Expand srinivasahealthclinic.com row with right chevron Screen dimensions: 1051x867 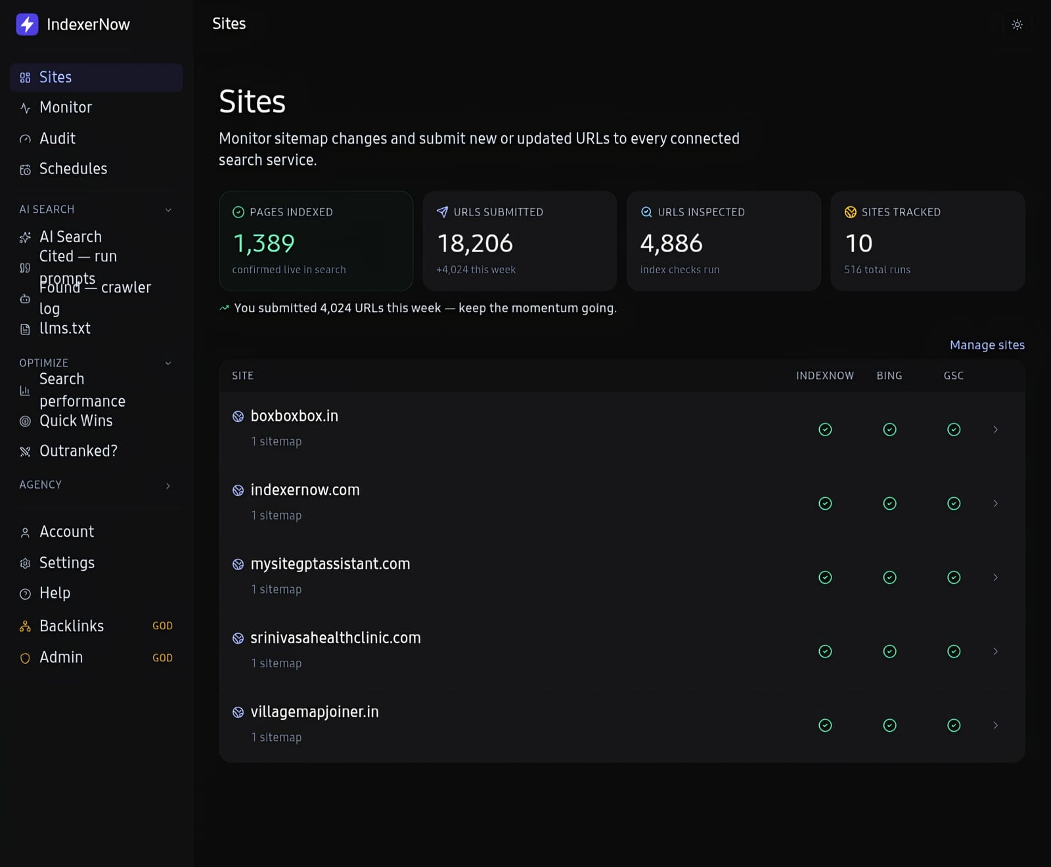click(996, 652)
